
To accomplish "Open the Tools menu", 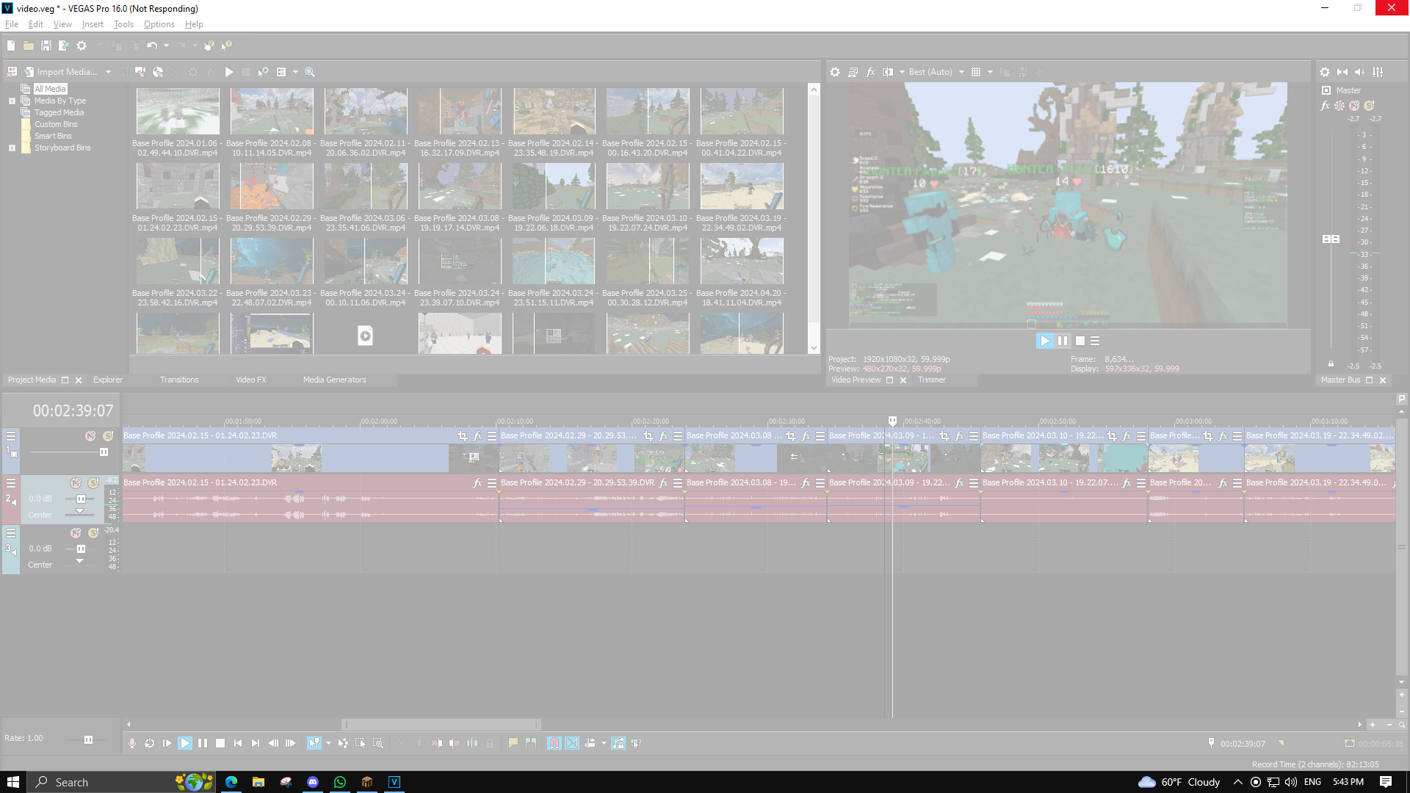I will click(x=123, y=24).
